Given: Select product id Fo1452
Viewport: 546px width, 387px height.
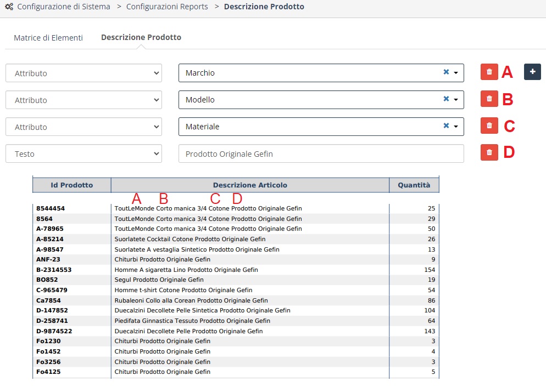Looking at the screenshot, I should (48, 351).
